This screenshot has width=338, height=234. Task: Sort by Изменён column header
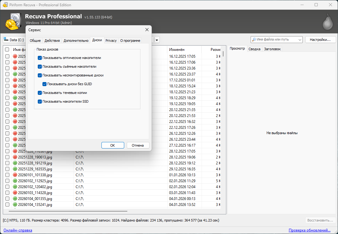tap(184, 50)
